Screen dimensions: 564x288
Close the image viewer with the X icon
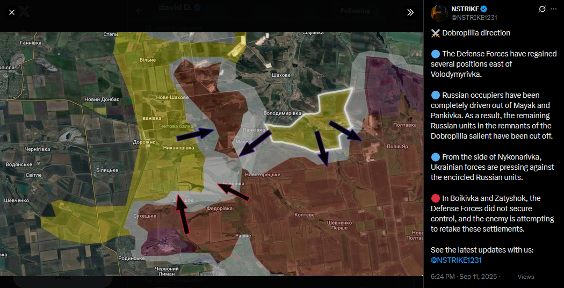point(11,12)
